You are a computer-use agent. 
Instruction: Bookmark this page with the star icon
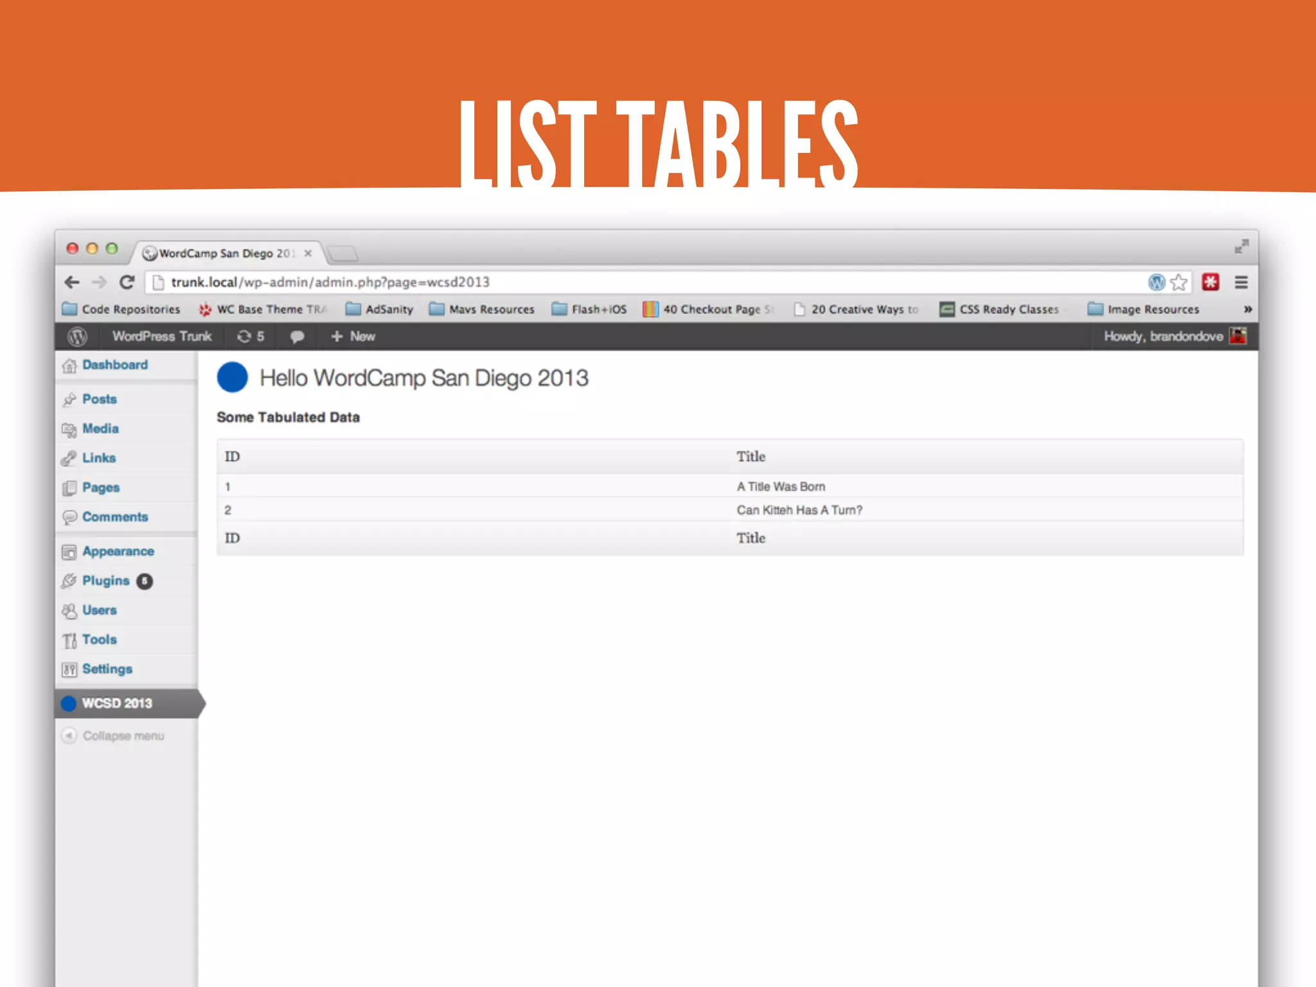1178,282
